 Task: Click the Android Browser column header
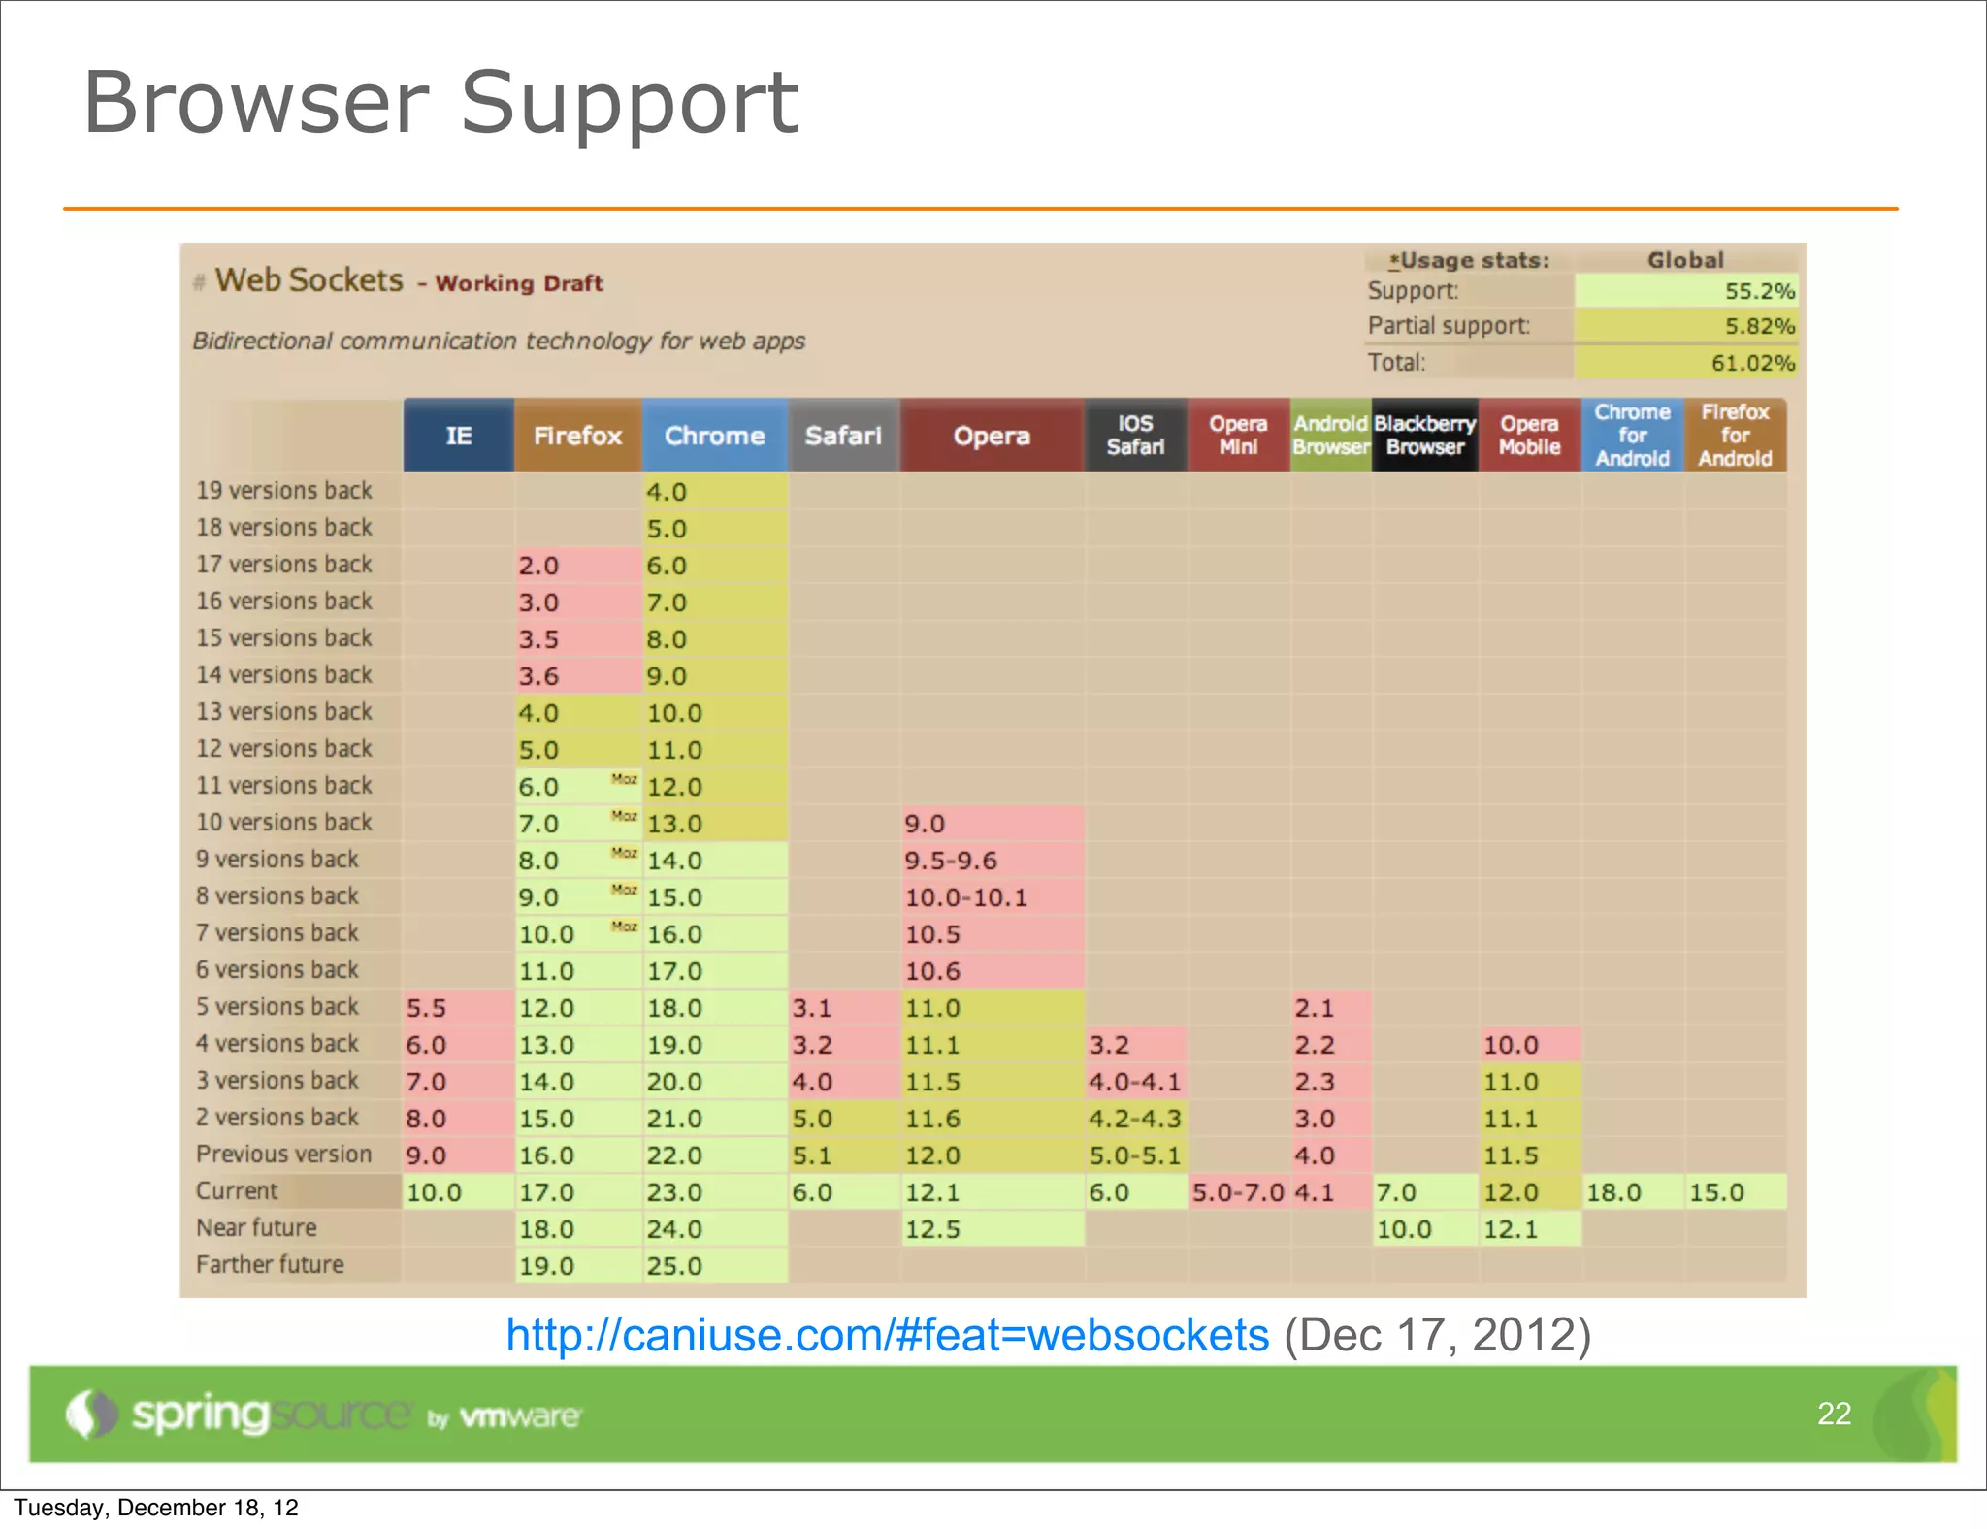(1331, 436)
